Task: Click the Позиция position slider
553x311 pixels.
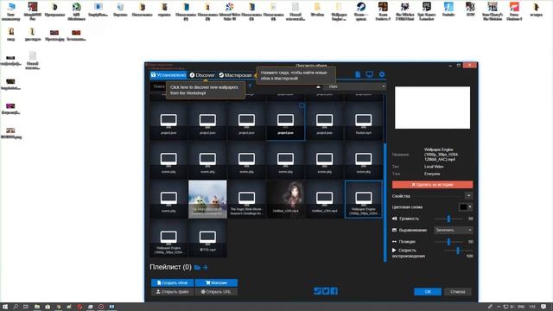Action: coord(449,242)
